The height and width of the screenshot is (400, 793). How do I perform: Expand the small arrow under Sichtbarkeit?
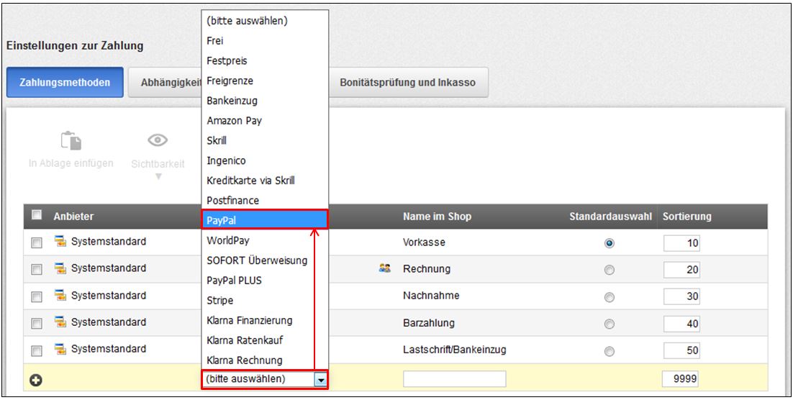[158, 176]
